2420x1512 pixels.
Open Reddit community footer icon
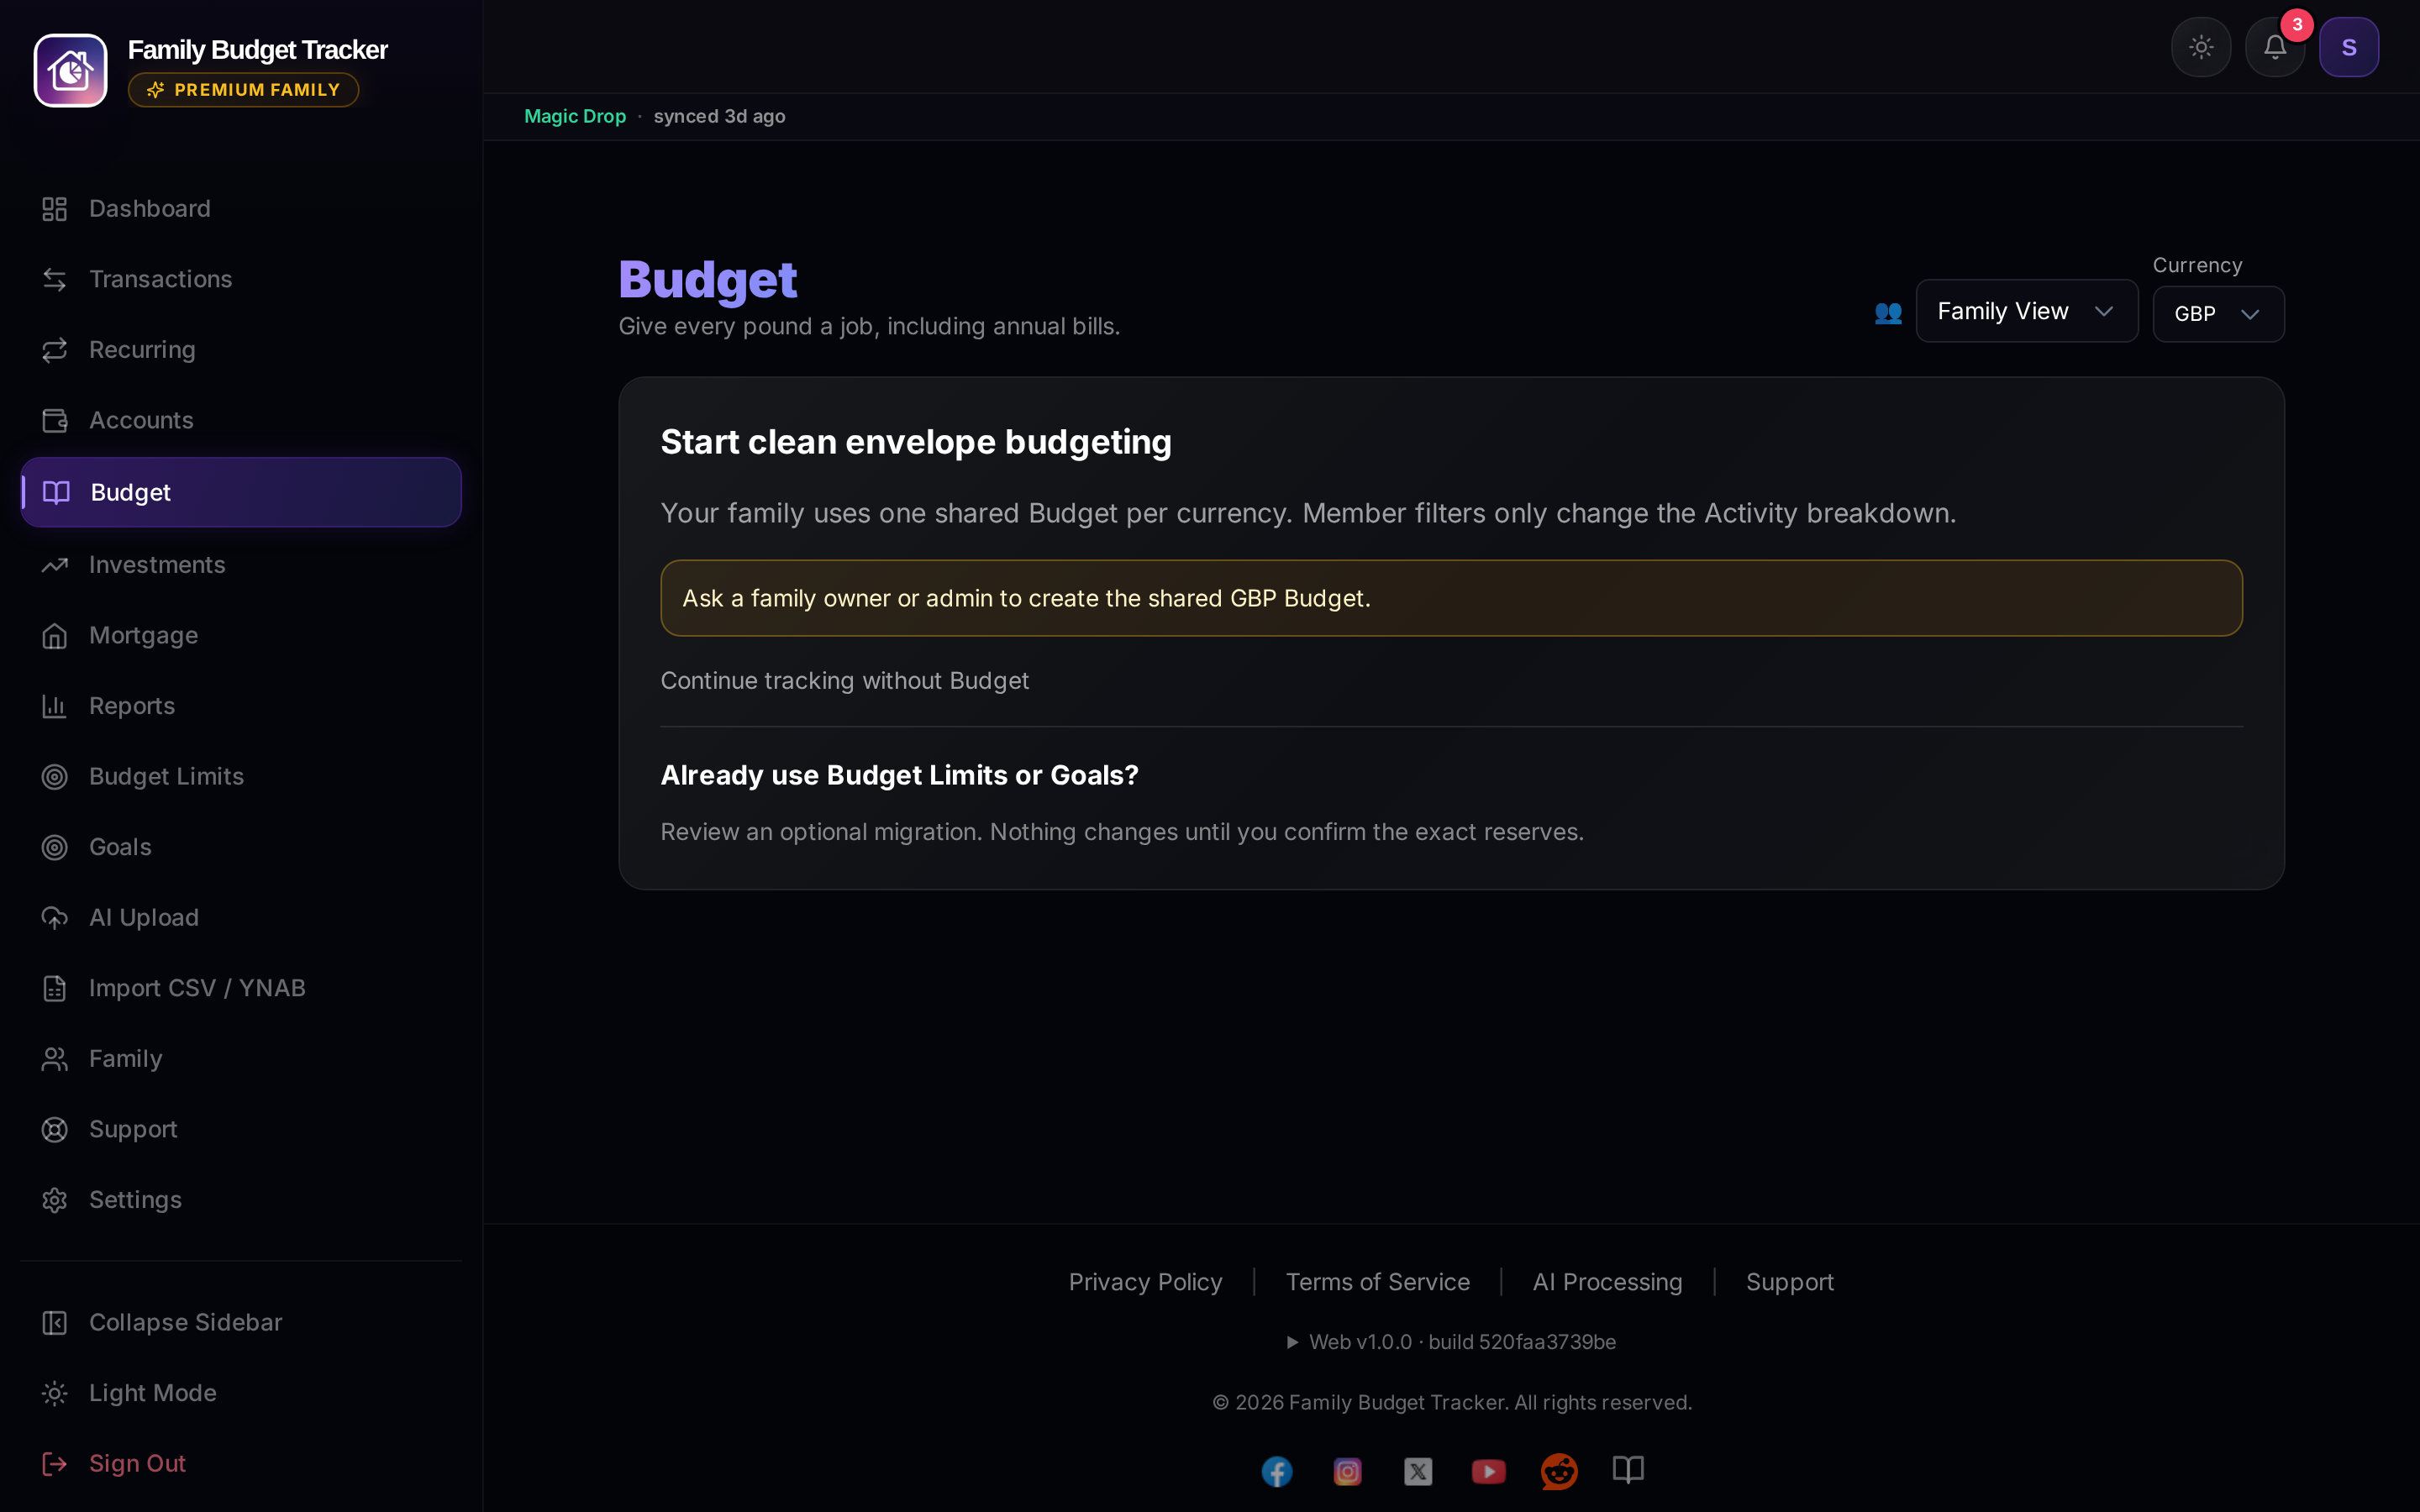click(1559, 1471)
